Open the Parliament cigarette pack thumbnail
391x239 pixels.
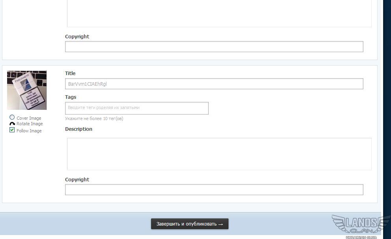pos(27,90)
